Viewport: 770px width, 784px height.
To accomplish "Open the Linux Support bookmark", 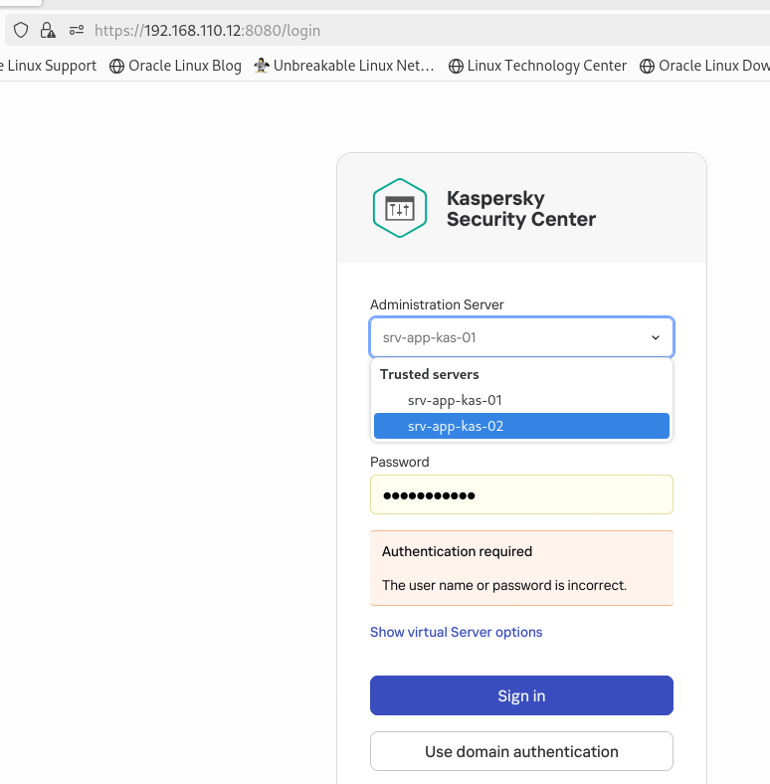I will tap(49, 66).
